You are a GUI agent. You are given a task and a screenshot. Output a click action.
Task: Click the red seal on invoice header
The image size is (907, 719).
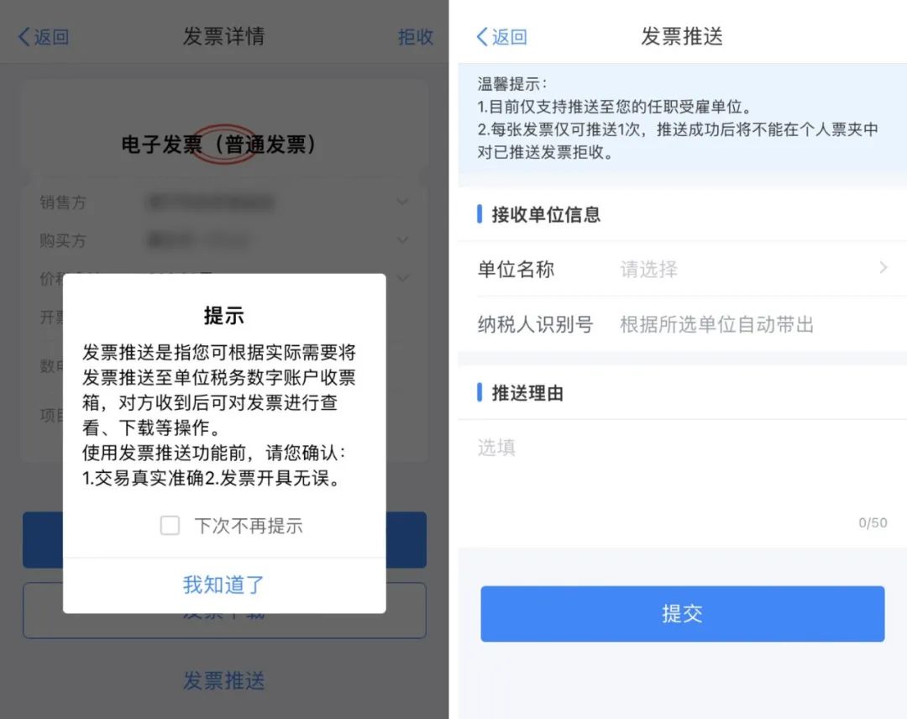225,144
